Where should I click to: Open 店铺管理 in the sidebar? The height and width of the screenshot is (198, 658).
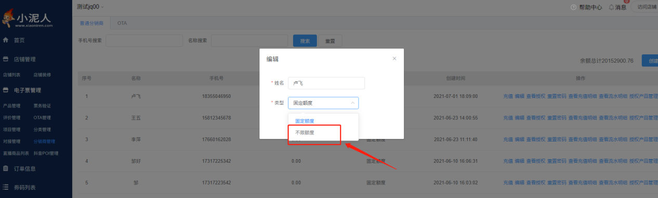(25, 59)
